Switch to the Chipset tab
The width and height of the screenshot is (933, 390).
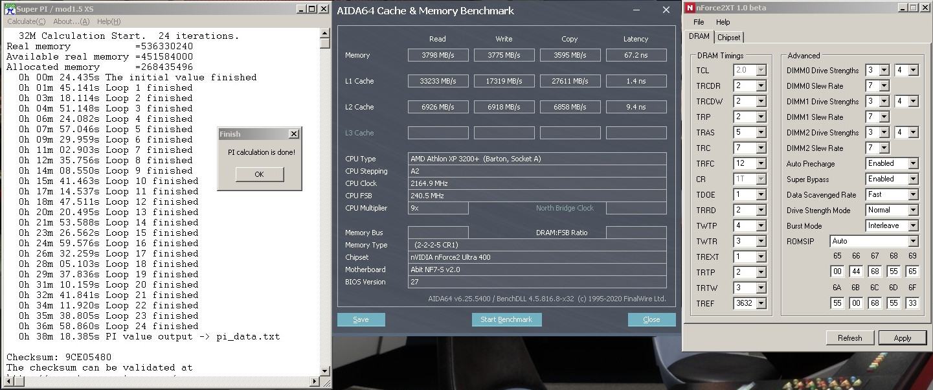(728, 38)
